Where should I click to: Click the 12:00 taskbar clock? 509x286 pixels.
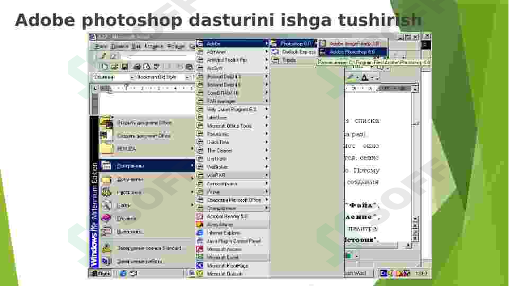(x=421, y=274)
